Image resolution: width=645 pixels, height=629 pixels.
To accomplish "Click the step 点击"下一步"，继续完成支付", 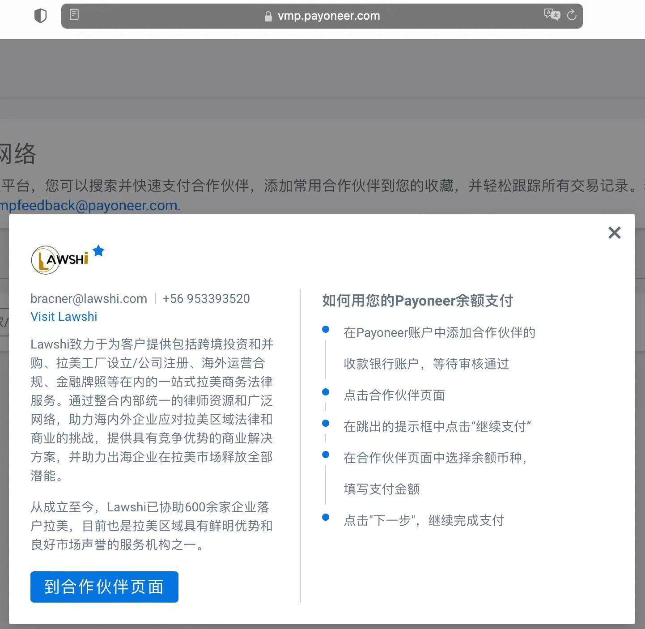I will pyautogui.click(x=424, y=520).
